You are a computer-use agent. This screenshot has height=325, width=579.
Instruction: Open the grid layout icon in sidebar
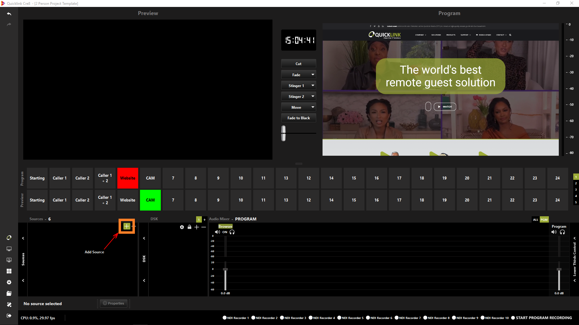[x=9, y=271]
